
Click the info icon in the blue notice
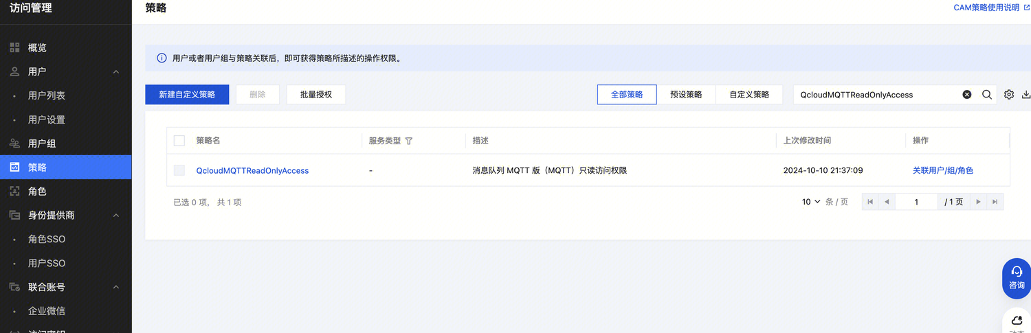point(162,58)
